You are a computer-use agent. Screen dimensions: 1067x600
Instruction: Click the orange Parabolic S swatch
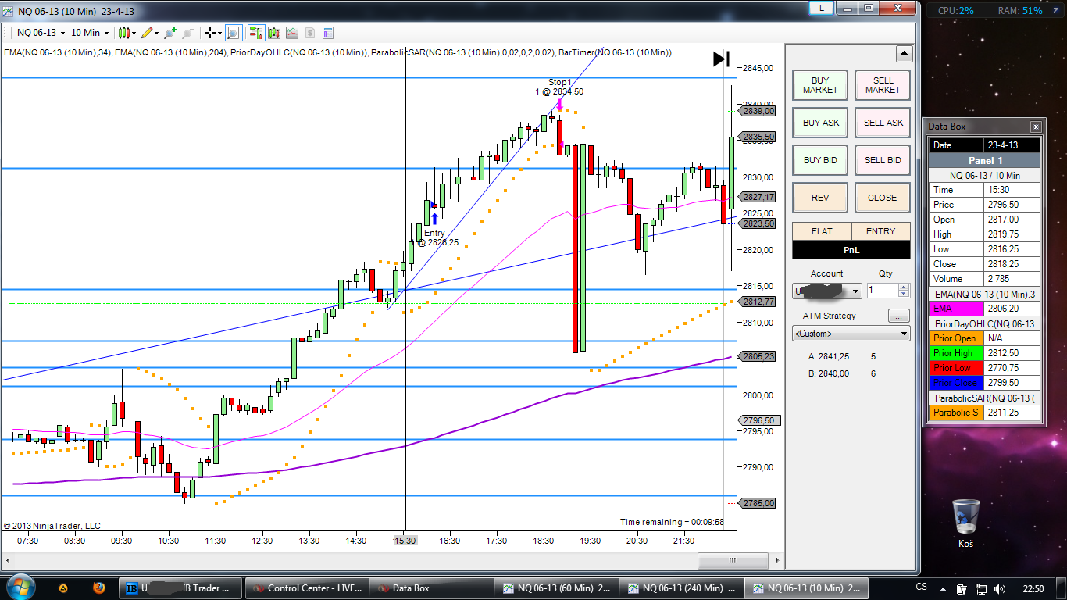(x=955, y=412)
